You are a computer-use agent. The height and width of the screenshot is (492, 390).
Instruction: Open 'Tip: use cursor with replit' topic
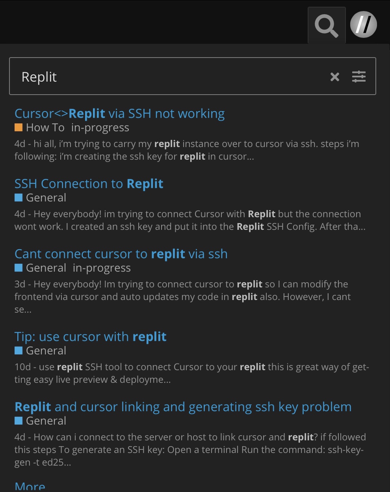pos(91,337)
